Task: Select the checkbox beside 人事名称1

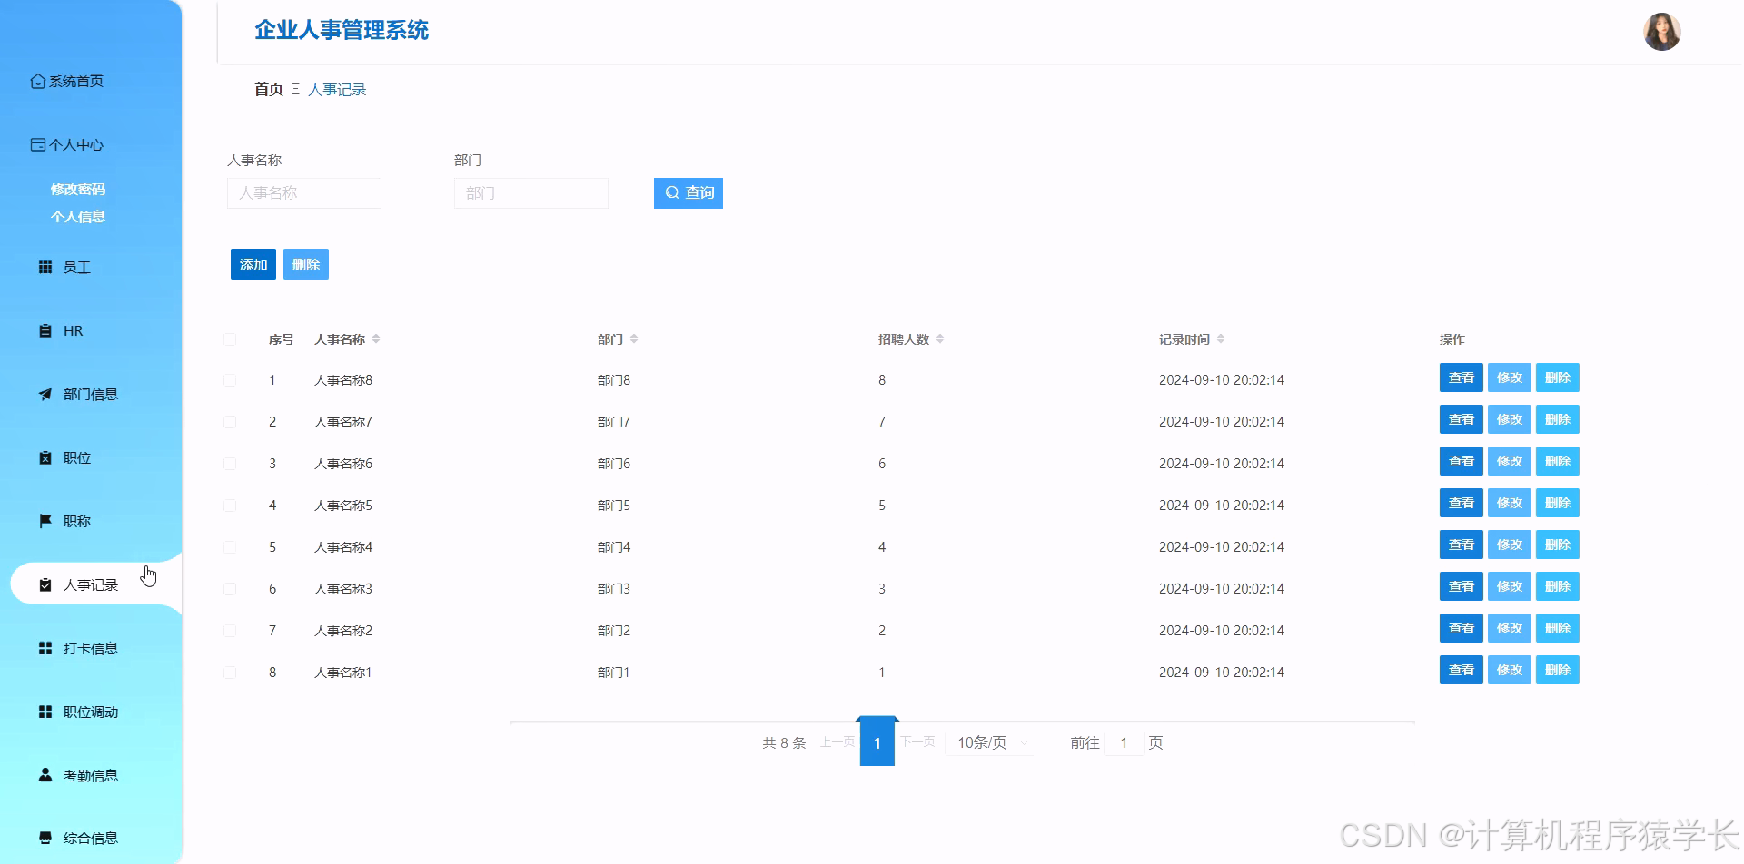Action: [230, 672]
